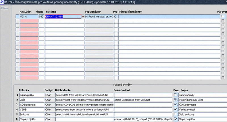Check Pov. checkbox for Smlouva row

coord(175,114)
